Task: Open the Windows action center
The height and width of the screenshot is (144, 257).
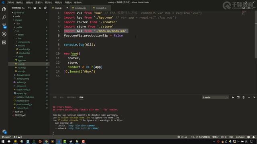Action: pos(252,142)
